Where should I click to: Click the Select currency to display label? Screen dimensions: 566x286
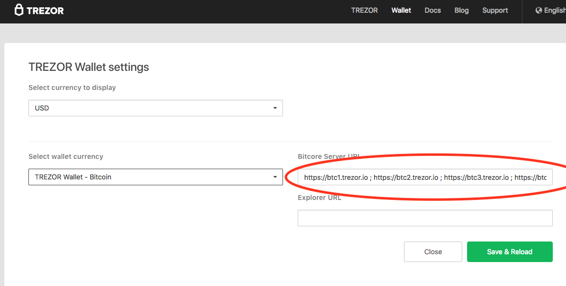pyautogui.click(x=72, y=88)
